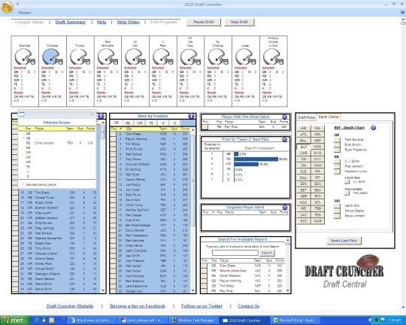Open the Draft Summary link

[x=71, y=23]
